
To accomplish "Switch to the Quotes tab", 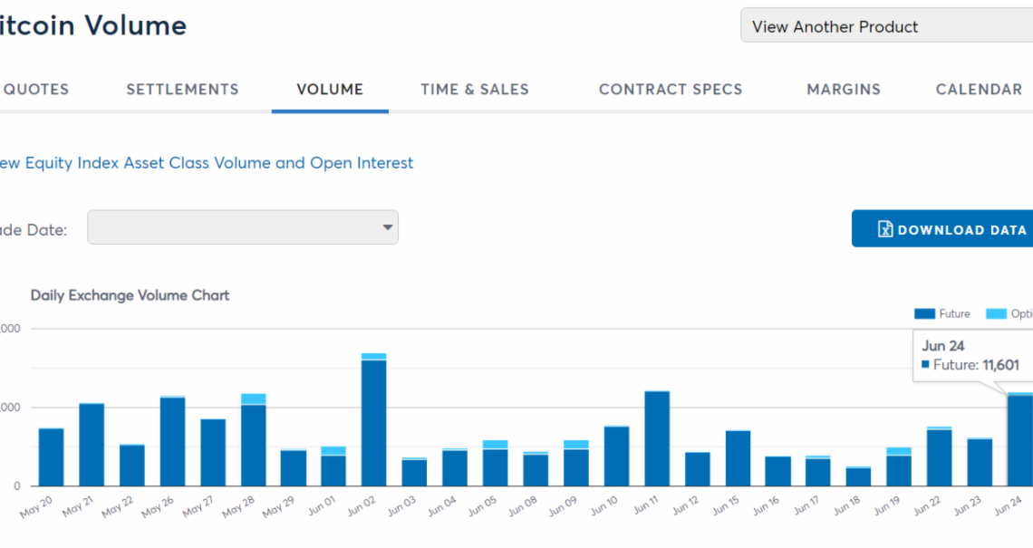I will tap(36, 89).
